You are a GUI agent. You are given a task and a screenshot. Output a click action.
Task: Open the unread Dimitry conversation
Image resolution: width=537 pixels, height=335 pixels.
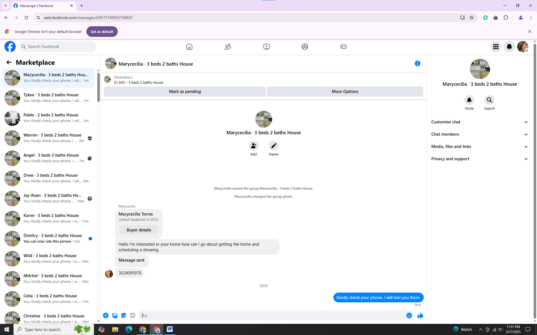click(48, 238)
